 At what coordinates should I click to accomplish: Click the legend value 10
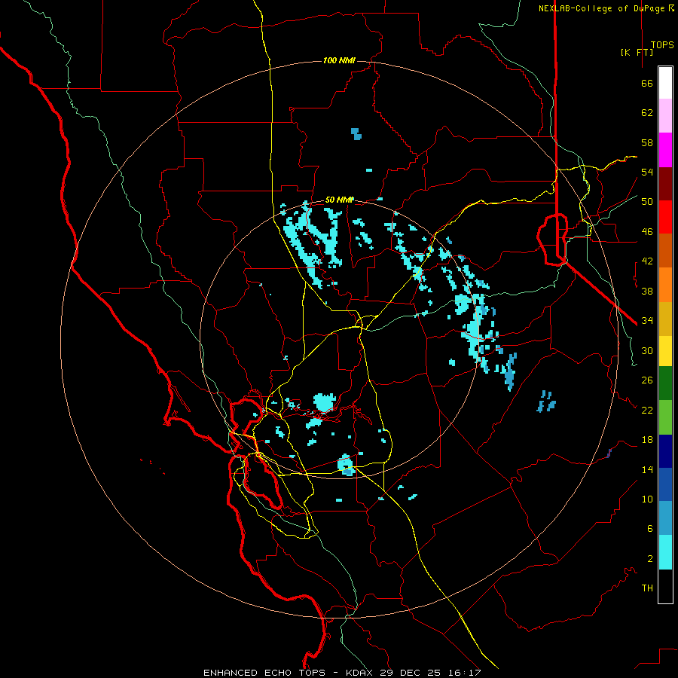[x=647, y=499]
